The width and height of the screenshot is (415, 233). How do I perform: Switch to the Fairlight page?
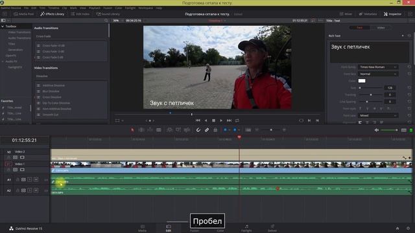[246, 228]
